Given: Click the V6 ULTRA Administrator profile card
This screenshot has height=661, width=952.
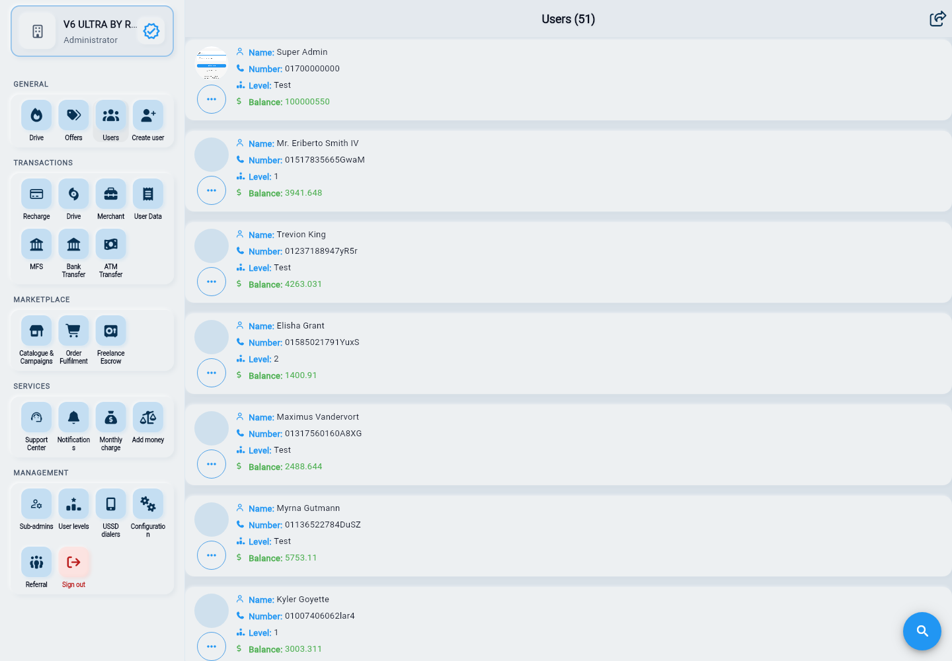Looking at the screenshot, I should [x=92, y=31].
